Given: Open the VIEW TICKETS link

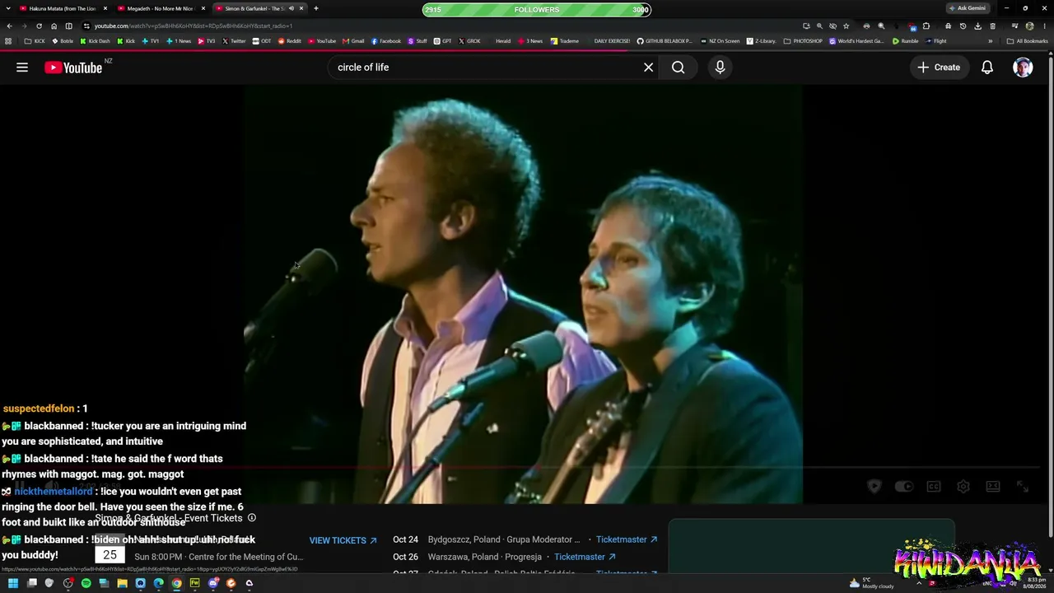Looking at the screenshot, I should [x=343, y=540].
